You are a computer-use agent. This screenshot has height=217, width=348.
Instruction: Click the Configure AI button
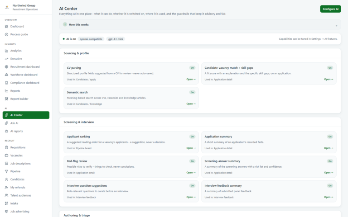coord(330,9)
